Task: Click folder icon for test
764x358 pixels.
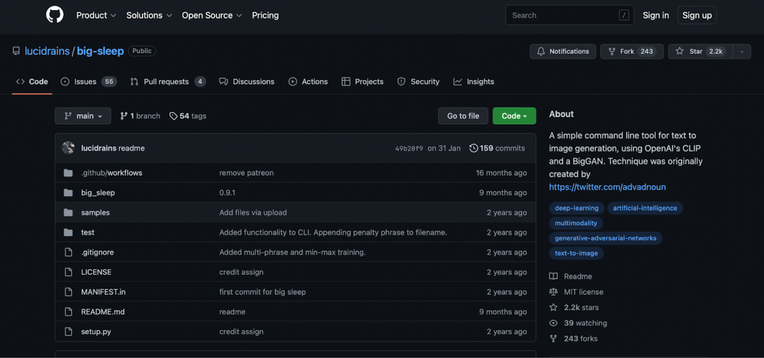Action: pos(68,232)
